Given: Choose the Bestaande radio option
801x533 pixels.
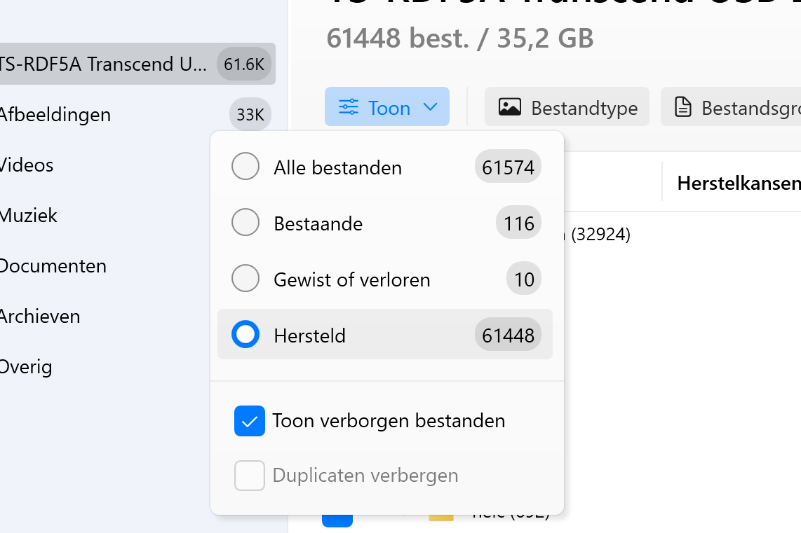Looking at the screenshot, I should [245, 223].
